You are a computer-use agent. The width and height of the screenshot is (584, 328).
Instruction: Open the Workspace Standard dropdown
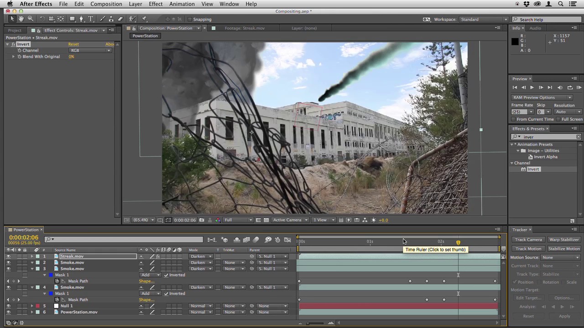484,20
